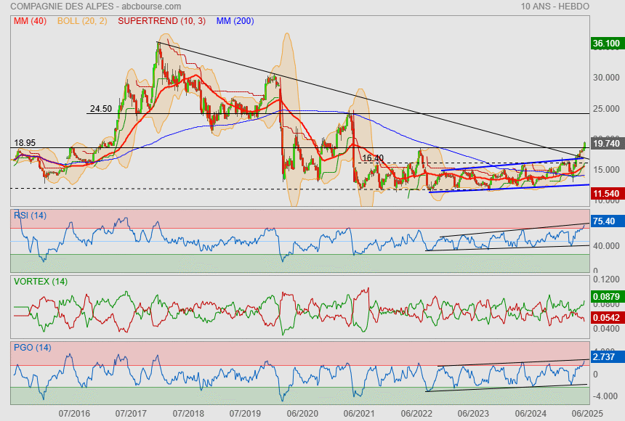
Task: Click the 10 ANS - HEBDO label
Action: [555, 7]
